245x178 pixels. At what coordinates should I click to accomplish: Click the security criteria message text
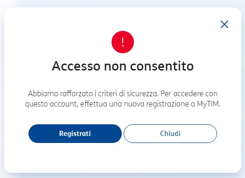point(123,99)
